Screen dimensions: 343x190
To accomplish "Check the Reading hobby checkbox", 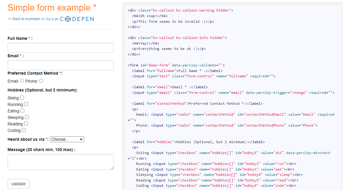I will (x=26, y=124).
